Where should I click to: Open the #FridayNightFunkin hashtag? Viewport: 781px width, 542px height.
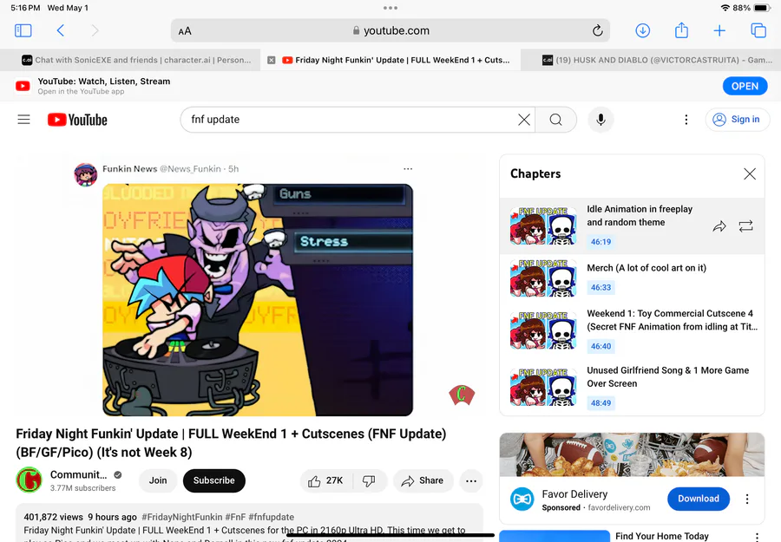tap(182, 517)
